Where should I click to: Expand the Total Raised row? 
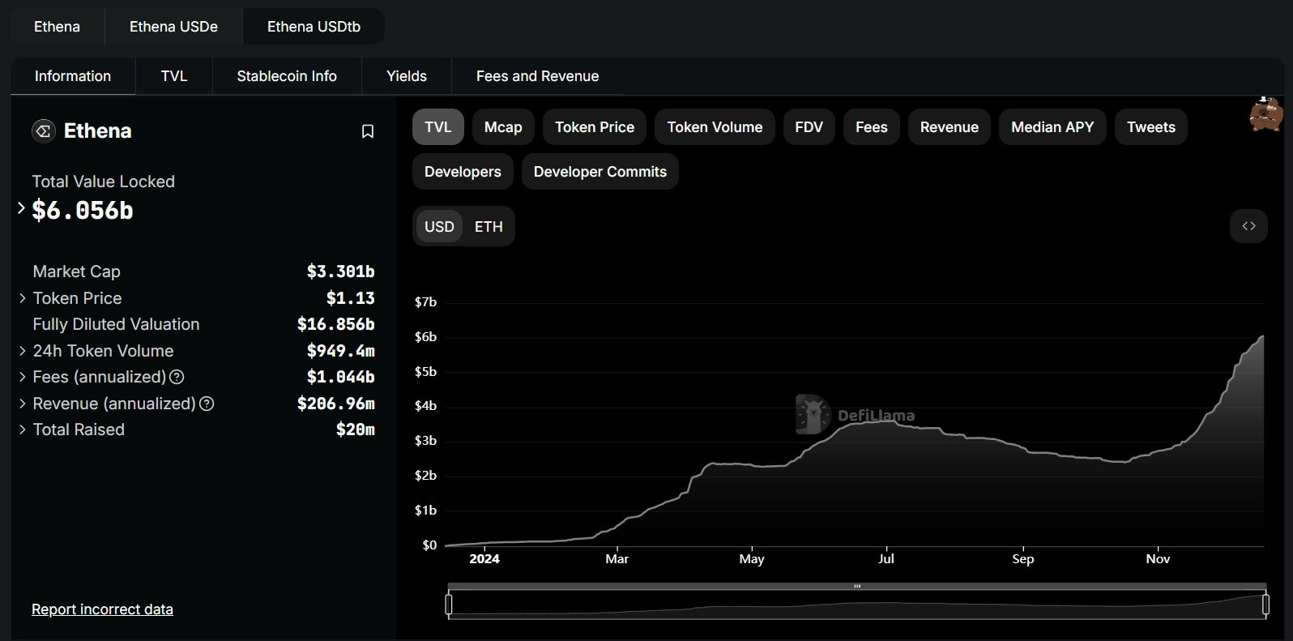click(x=23, y=429)
